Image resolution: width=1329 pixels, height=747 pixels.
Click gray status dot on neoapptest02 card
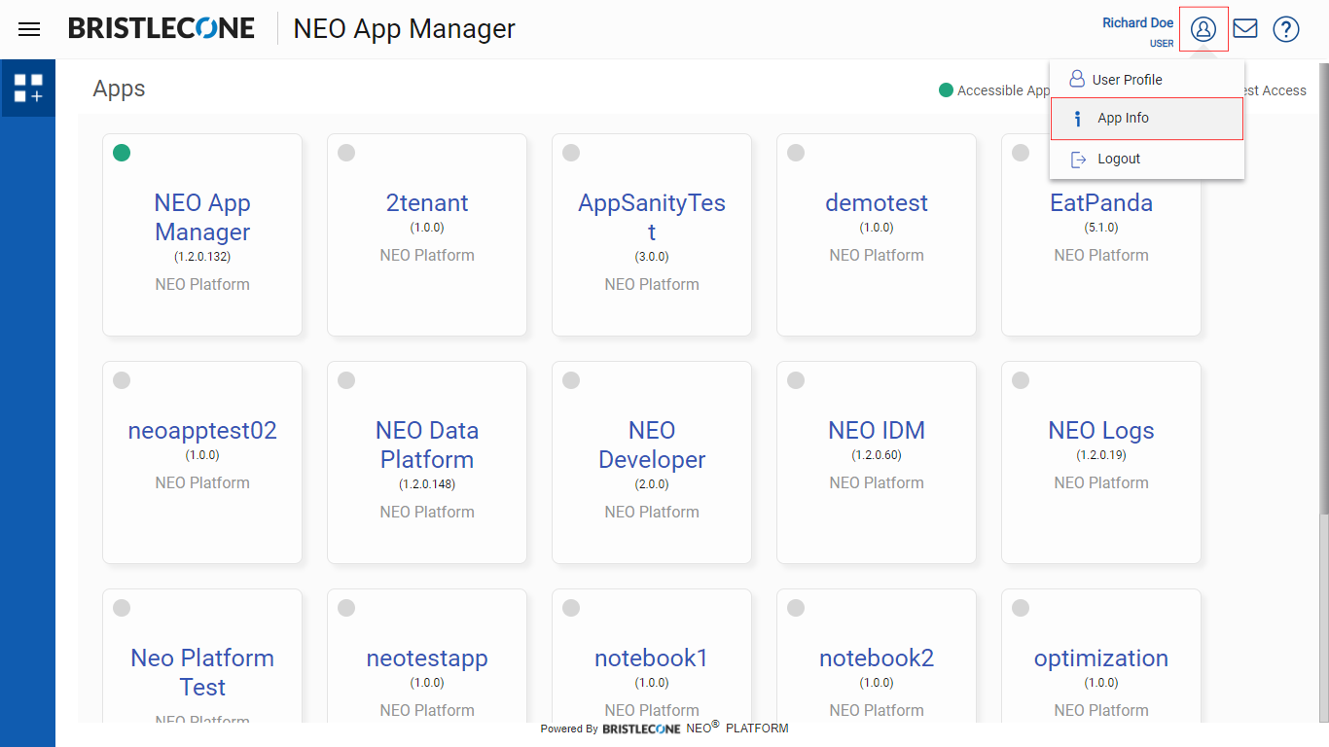122,380
